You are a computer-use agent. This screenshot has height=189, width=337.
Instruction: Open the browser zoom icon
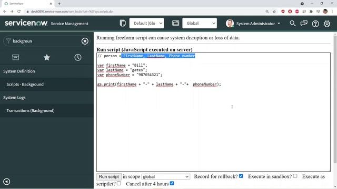click(x=267, y=12)
